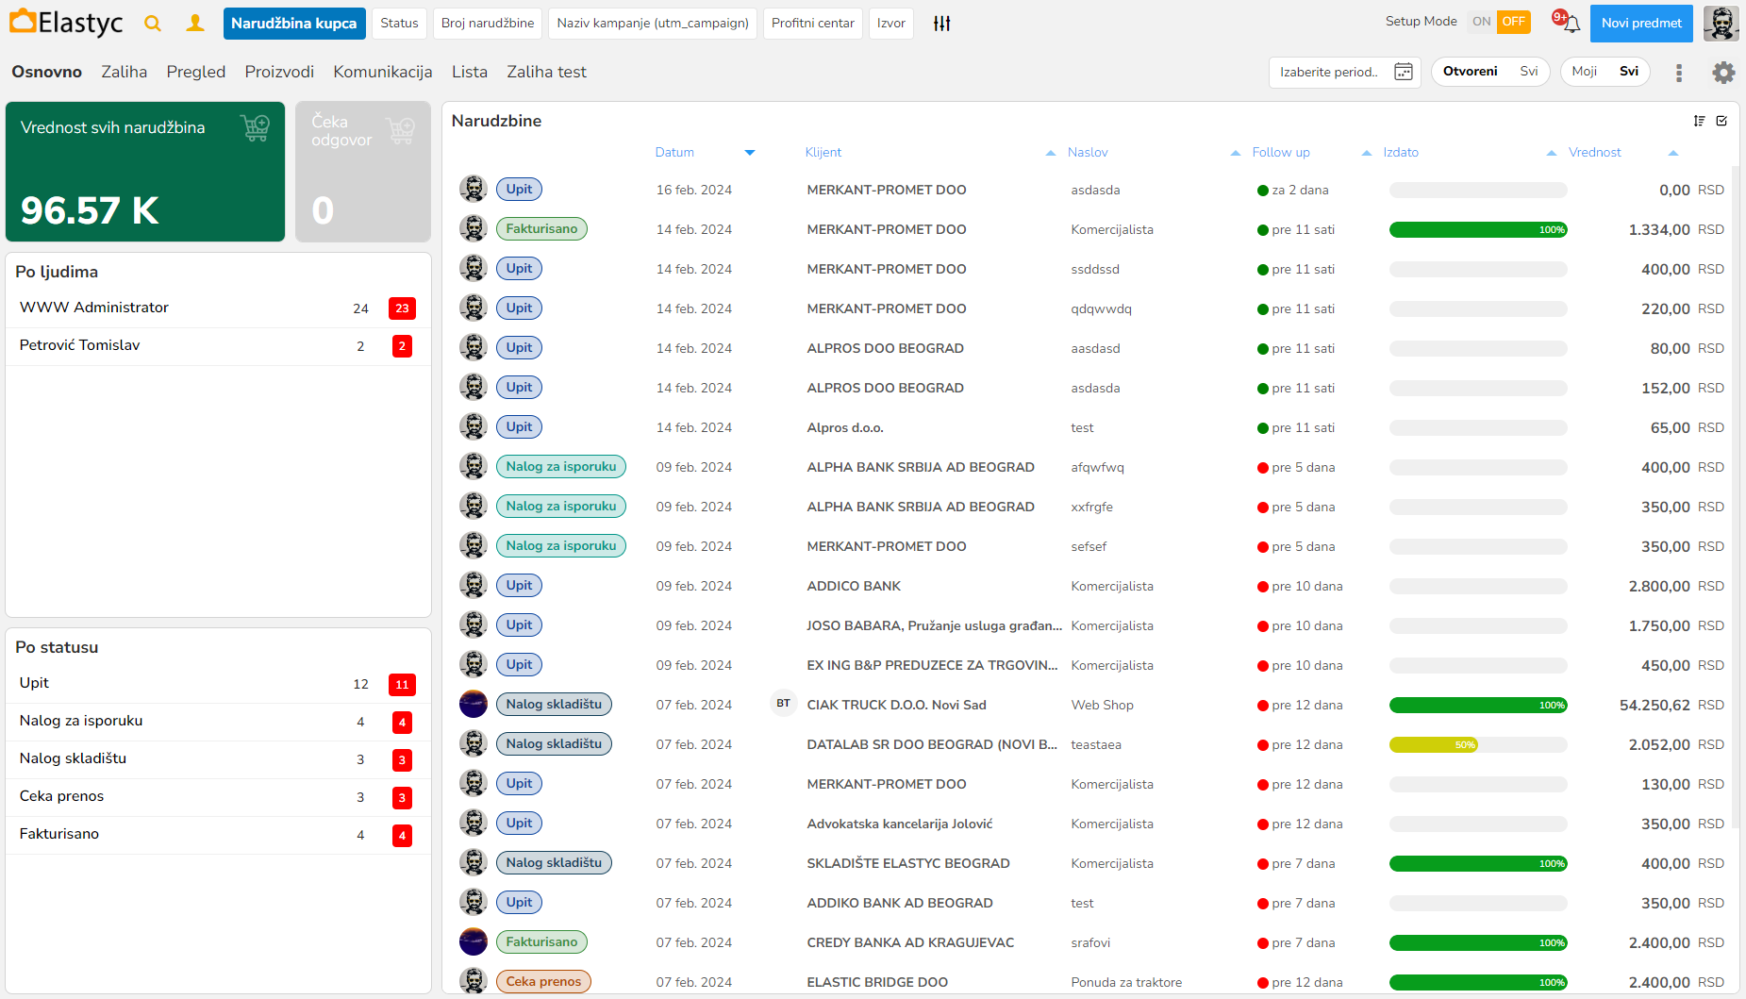Click the cart icon on Vrednost svih narudžbina card

click(255, 127)
